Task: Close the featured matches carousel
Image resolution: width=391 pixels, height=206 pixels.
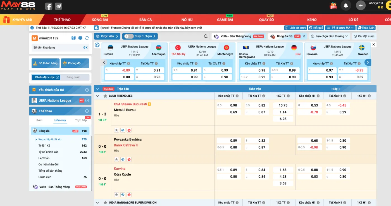Action: point(374,44)
